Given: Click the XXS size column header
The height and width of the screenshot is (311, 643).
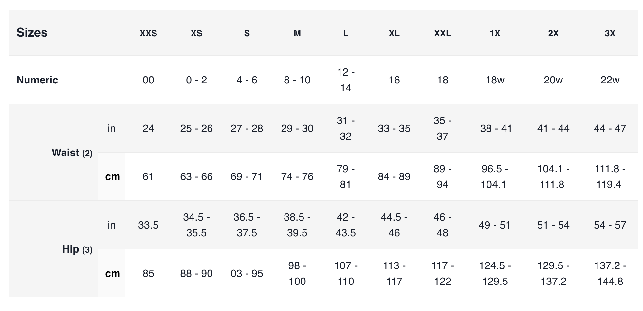Looking at the screenshot, I should pos(148,33).
